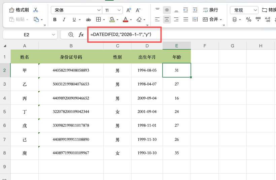Open the Copy options dropdown arrow
The image size is (276, 180).
[x=42, y=20]
